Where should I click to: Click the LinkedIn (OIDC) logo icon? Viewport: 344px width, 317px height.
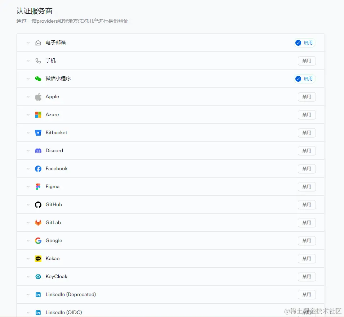point(38,313)
